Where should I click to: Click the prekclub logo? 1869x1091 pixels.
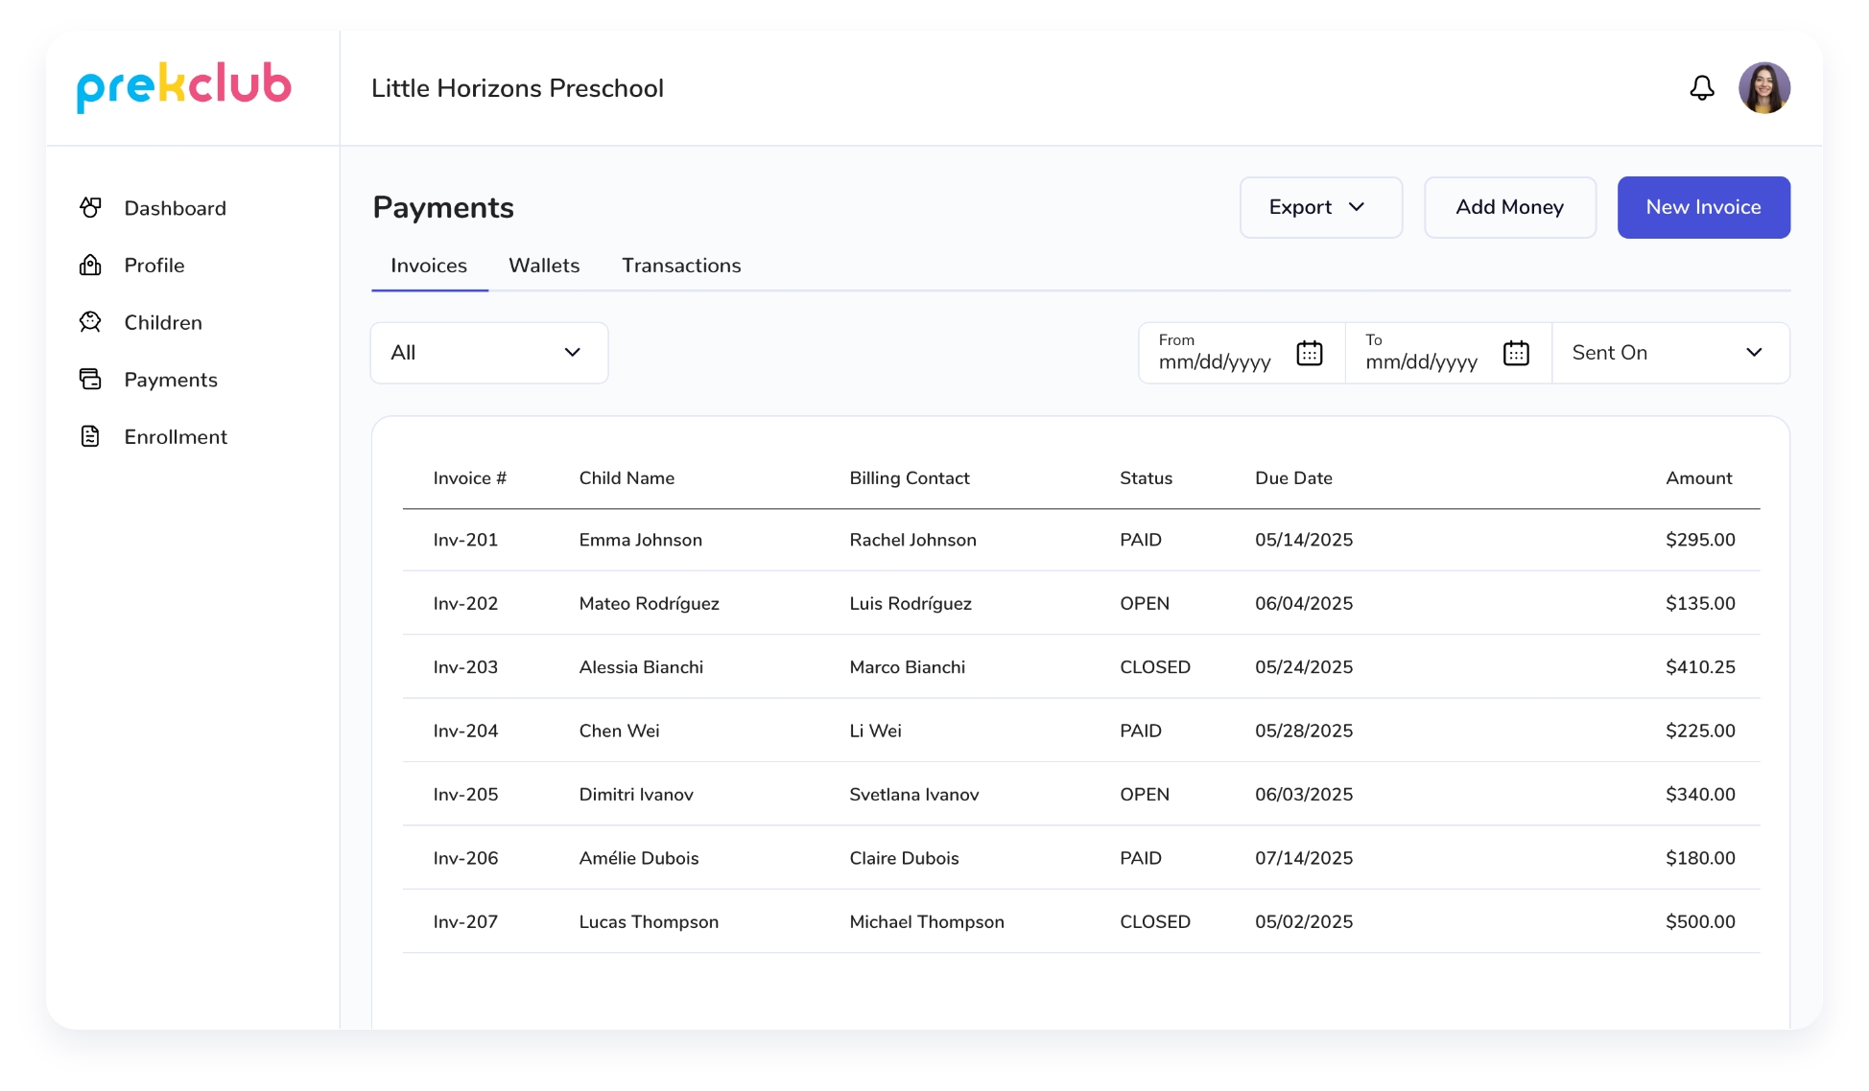[x=183, y=87]
